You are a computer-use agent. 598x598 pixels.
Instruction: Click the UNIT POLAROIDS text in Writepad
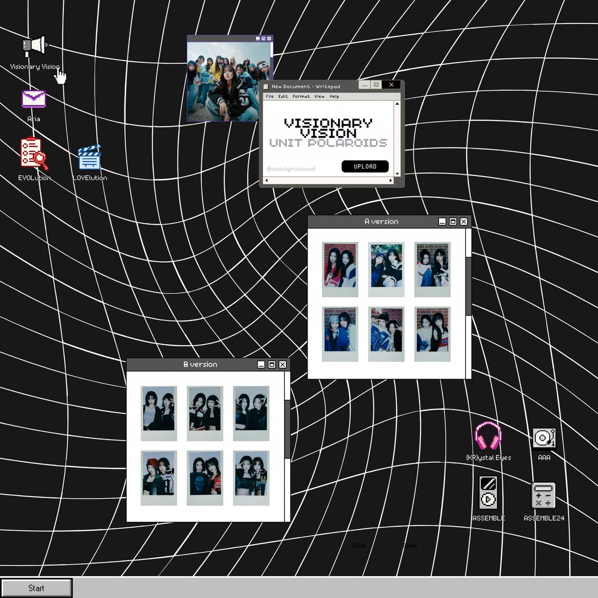pyautogui.click(x=328, y=143)
